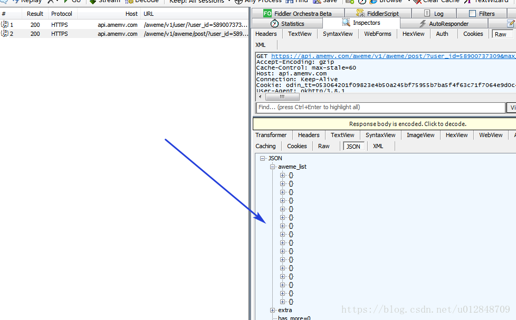Open the AutoResponder tab

pos(444,24)
